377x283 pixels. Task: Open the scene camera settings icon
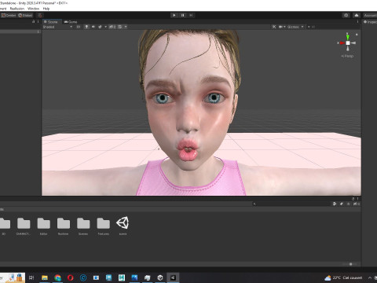pos(280,27)
